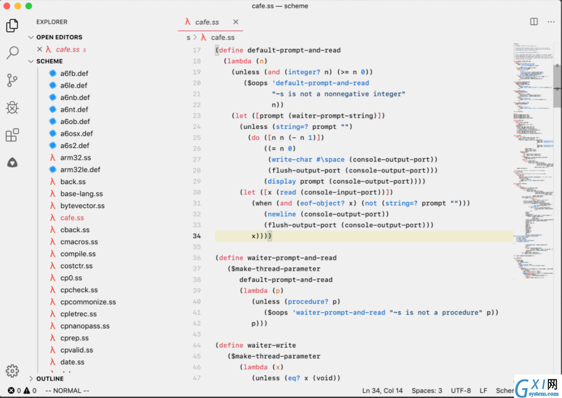This screenshot has height=398, width=562.
Task: Open a6nb.def in the file tree
Action: tap(75, 97)
